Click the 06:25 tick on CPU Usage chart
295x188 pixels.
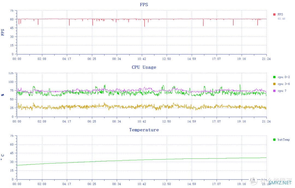pos(92,121)
